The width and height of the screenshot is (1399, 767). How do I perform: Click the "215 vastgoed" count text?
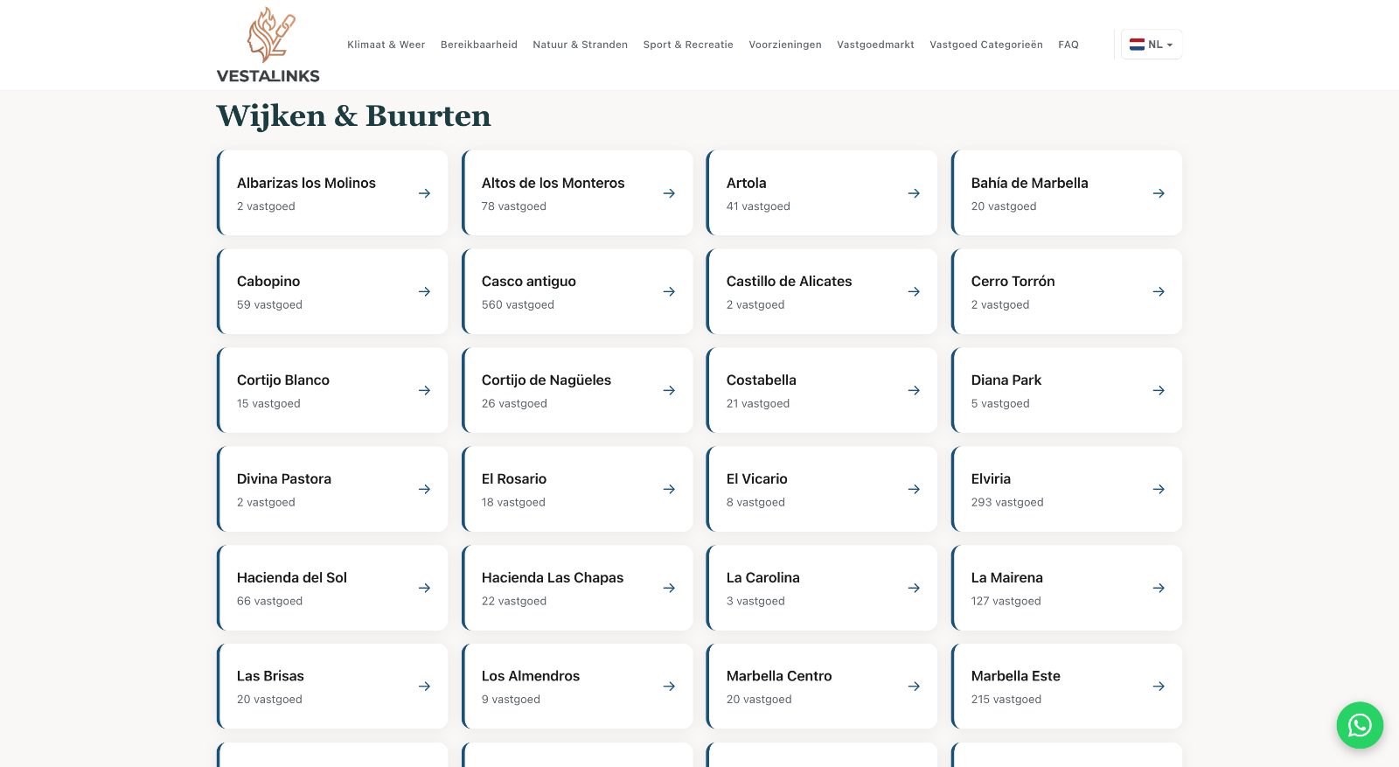[1006, 699]
